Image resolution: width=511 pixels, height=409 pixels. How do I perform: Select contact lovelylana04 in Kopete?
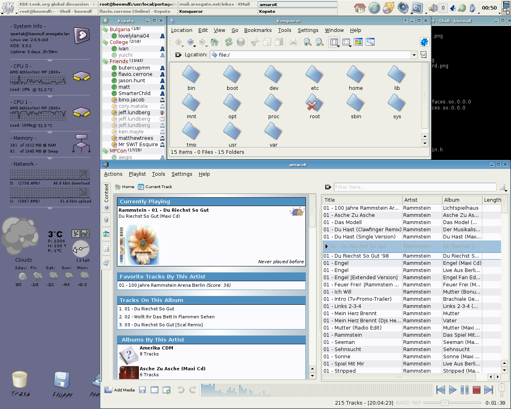click(x=134, y=36)
